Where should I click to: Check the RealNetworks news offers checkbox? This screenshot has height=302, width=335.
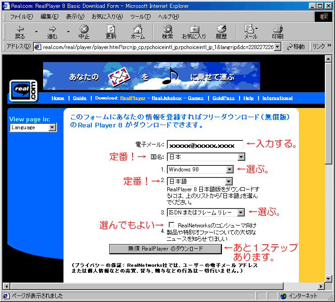click(171, 225)
